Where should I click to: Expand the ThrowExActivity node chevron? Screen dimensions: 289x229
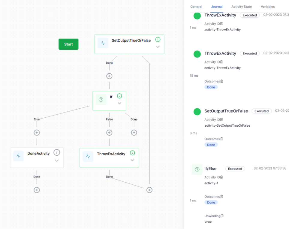(x=132, y=160)
